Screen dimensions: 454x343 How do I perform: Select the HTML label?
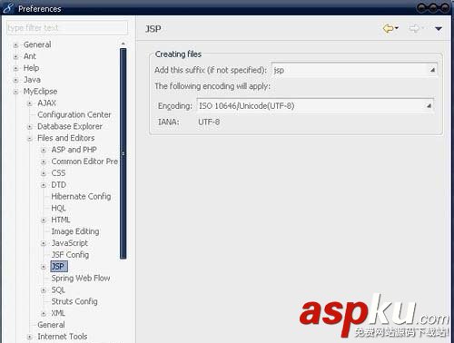point(61,220)
